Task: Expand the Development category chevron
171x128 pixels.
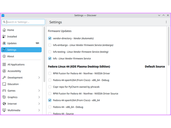Action: tap(39, 78)
